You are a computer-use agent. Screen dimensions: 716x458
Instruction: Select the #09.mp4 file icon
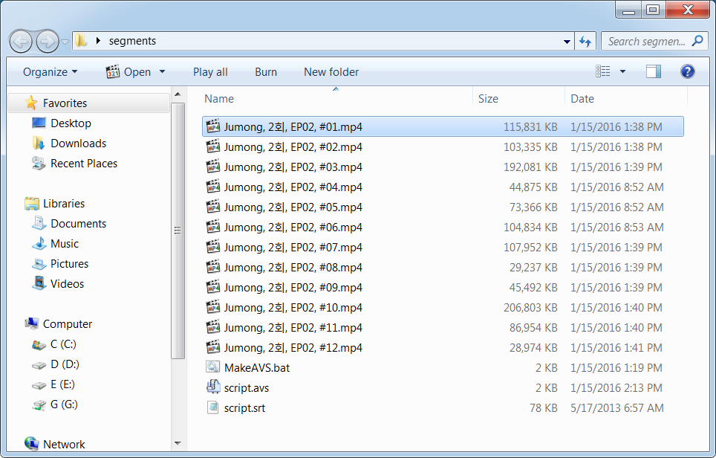(x=213, y=287)
